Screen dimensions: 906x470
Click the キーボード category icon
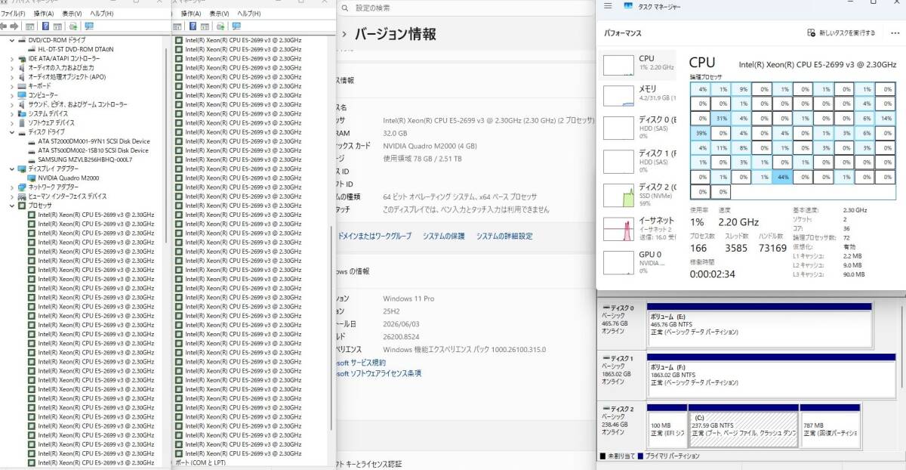(x=23, y=86)
